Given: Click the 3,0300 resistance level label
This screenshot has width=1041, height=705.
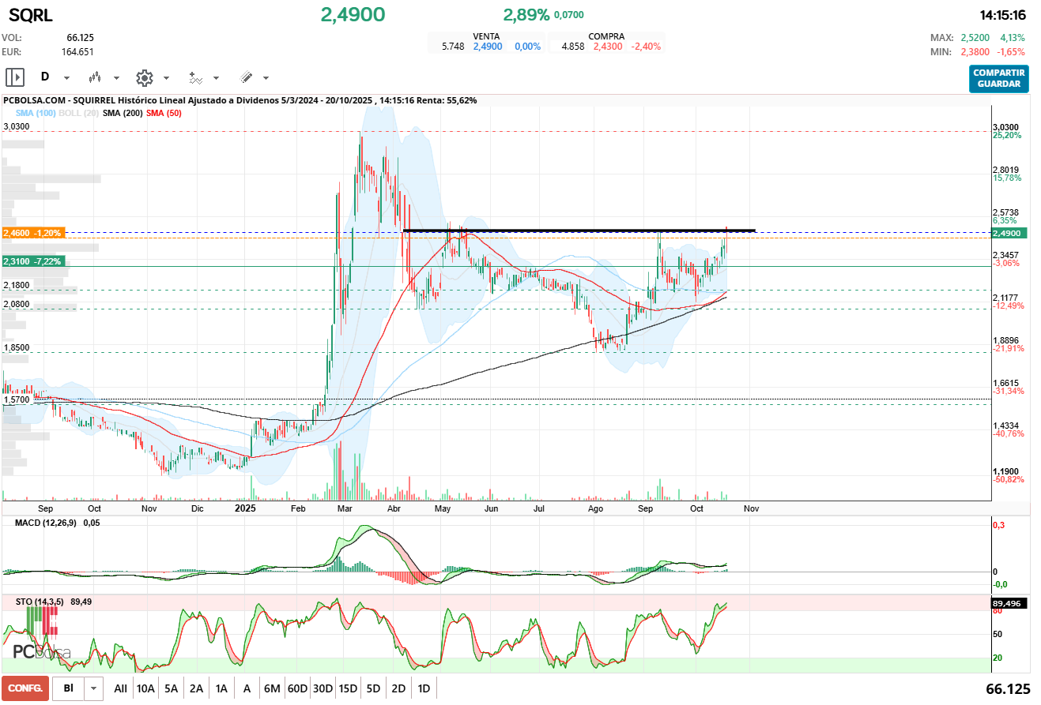Looking at the screenshot, I should (17, 126).
